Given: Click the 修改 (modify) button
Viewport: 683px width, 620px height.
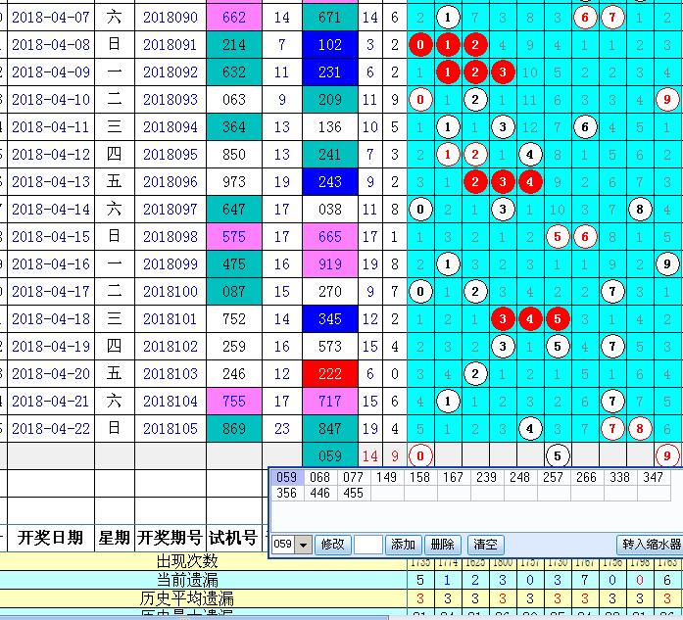Looking at the screenshot, I should pyautogui.click(x=332, y=545).
